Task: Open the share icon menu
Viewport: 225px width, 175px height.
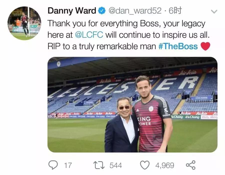Action: [191, 165]
